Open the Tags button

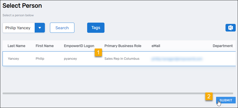(96, 28)
